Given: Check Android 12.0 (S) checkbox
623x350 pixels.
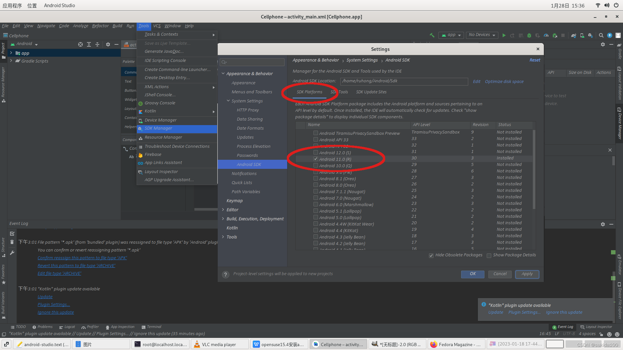Looking at the screenshot, I should coord(315,153).
